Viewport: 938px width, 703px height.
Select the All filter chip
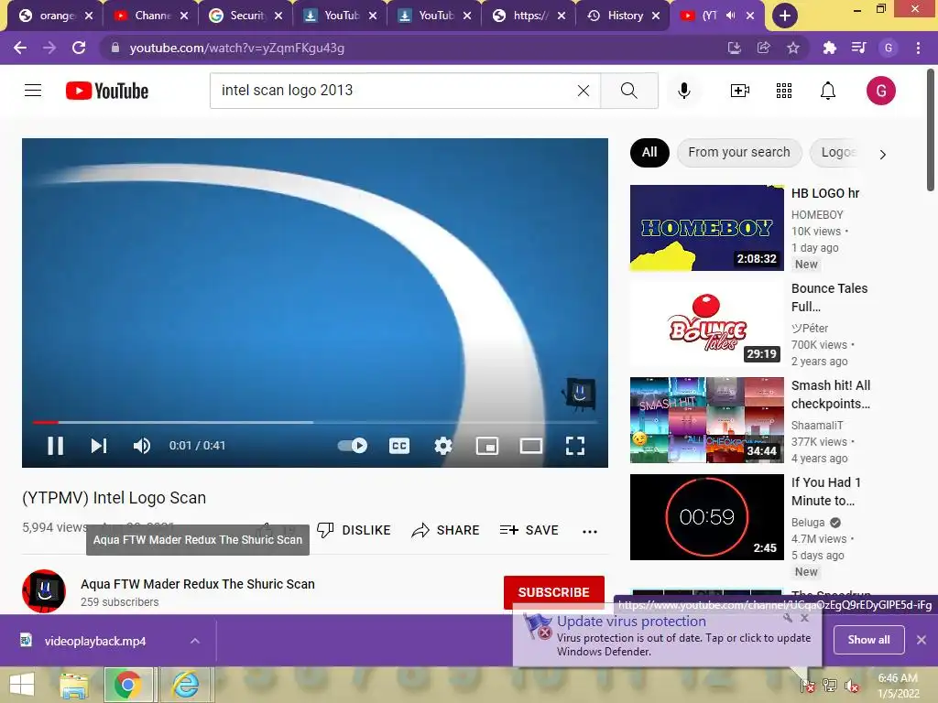649,153
